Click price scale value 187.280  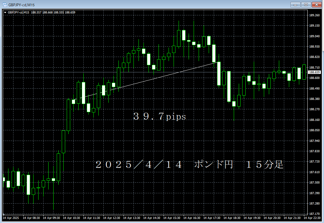314,203
